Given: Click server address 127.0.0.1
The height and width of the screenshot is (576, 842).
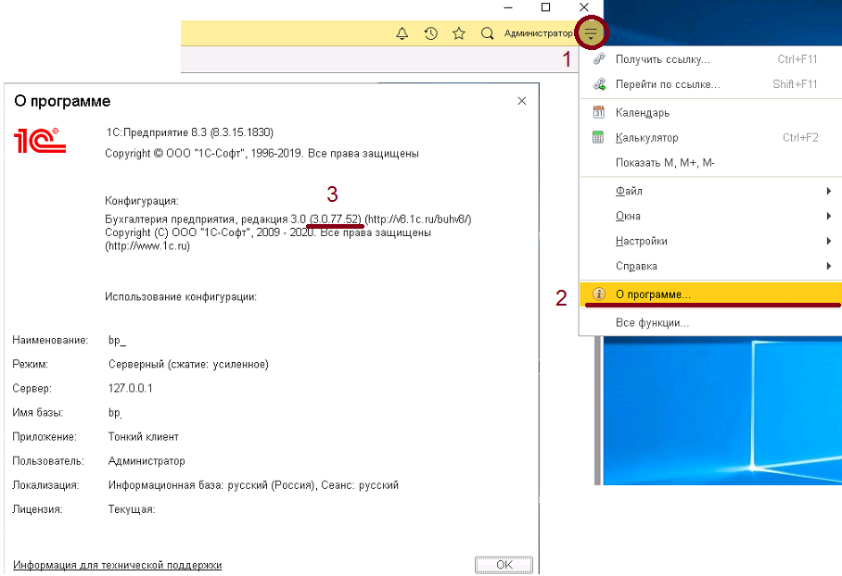Looking at the screenshot, I should point(131,388).
